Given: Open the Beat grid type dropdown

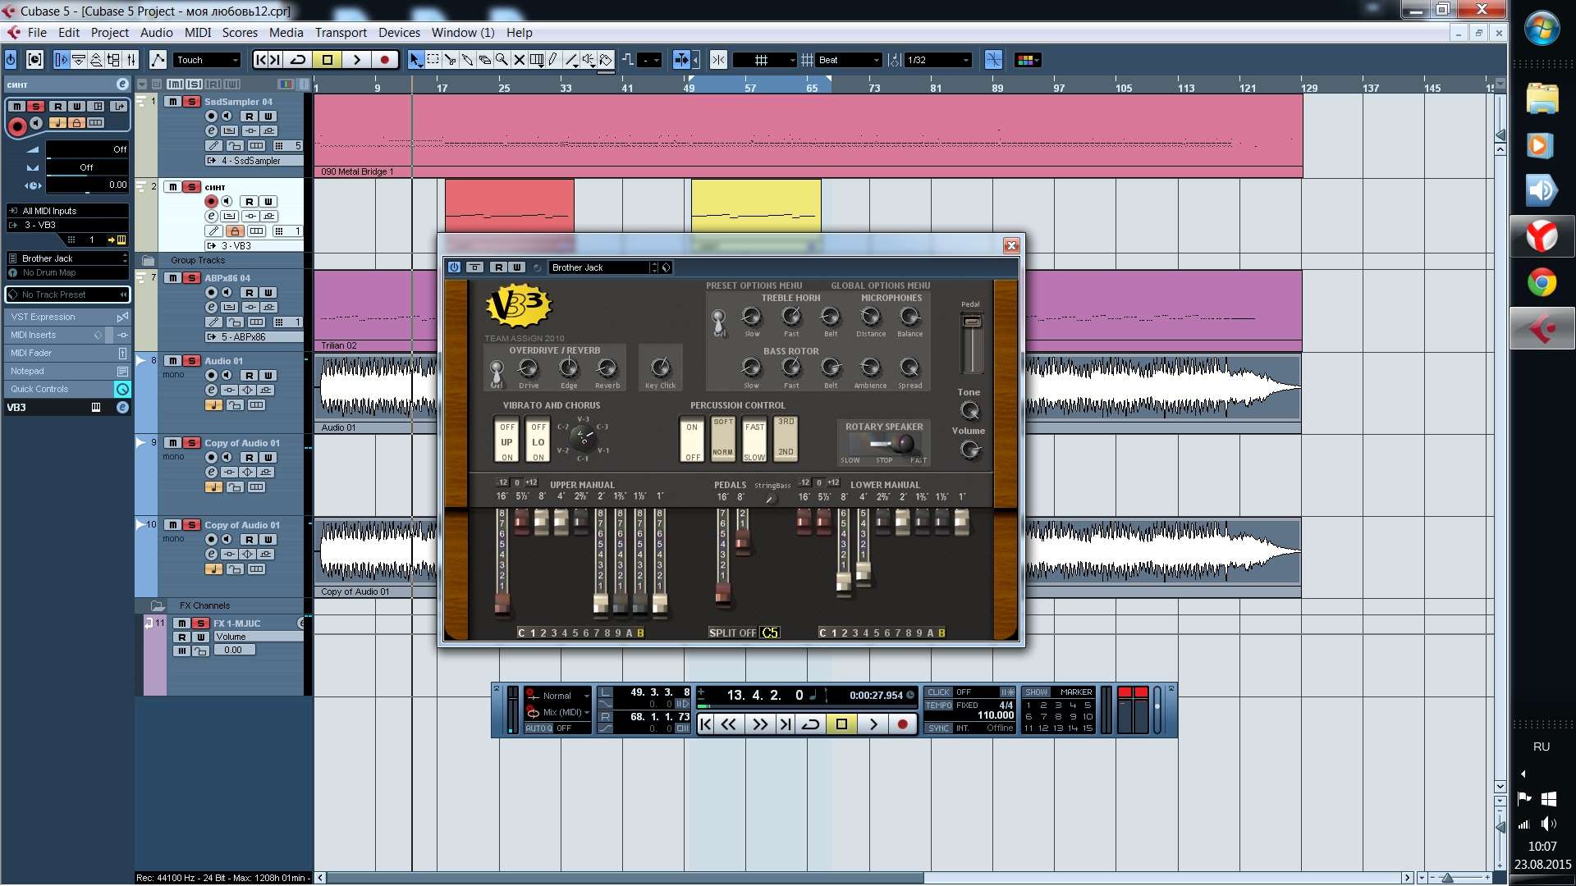Looking at the screenshot, I should (x=850, y=60).
